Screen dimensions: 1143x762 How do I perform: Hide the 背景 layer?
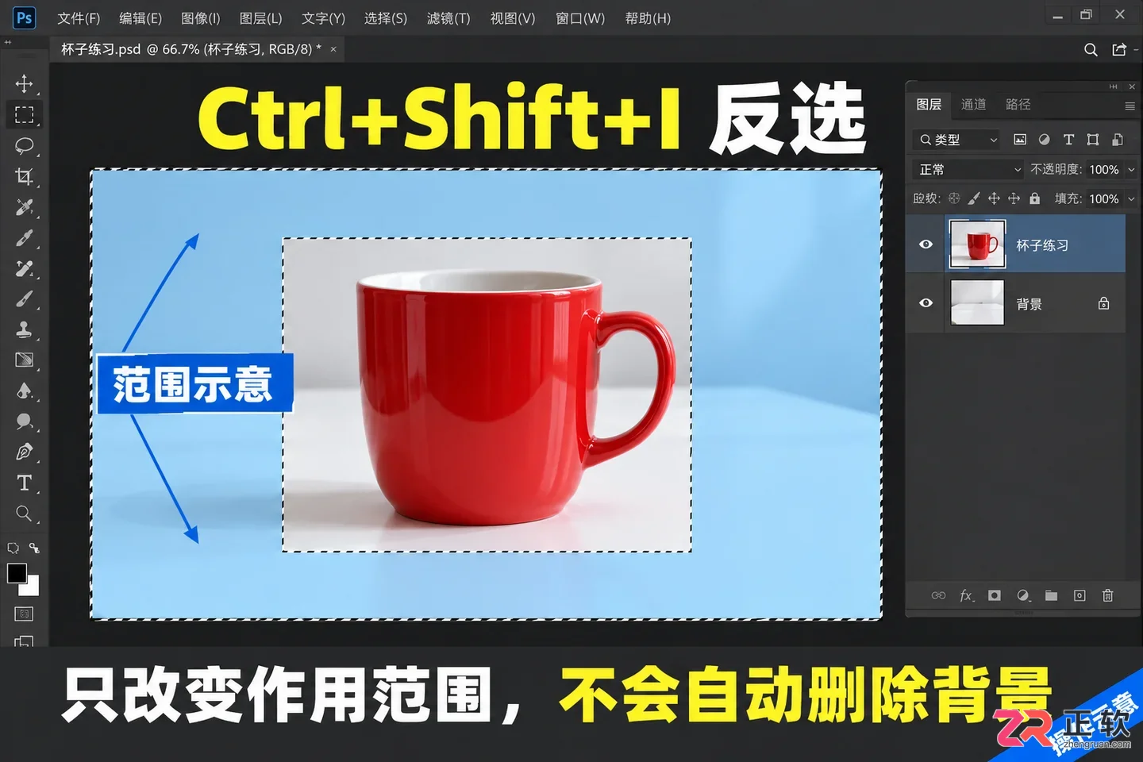(926, 302)
